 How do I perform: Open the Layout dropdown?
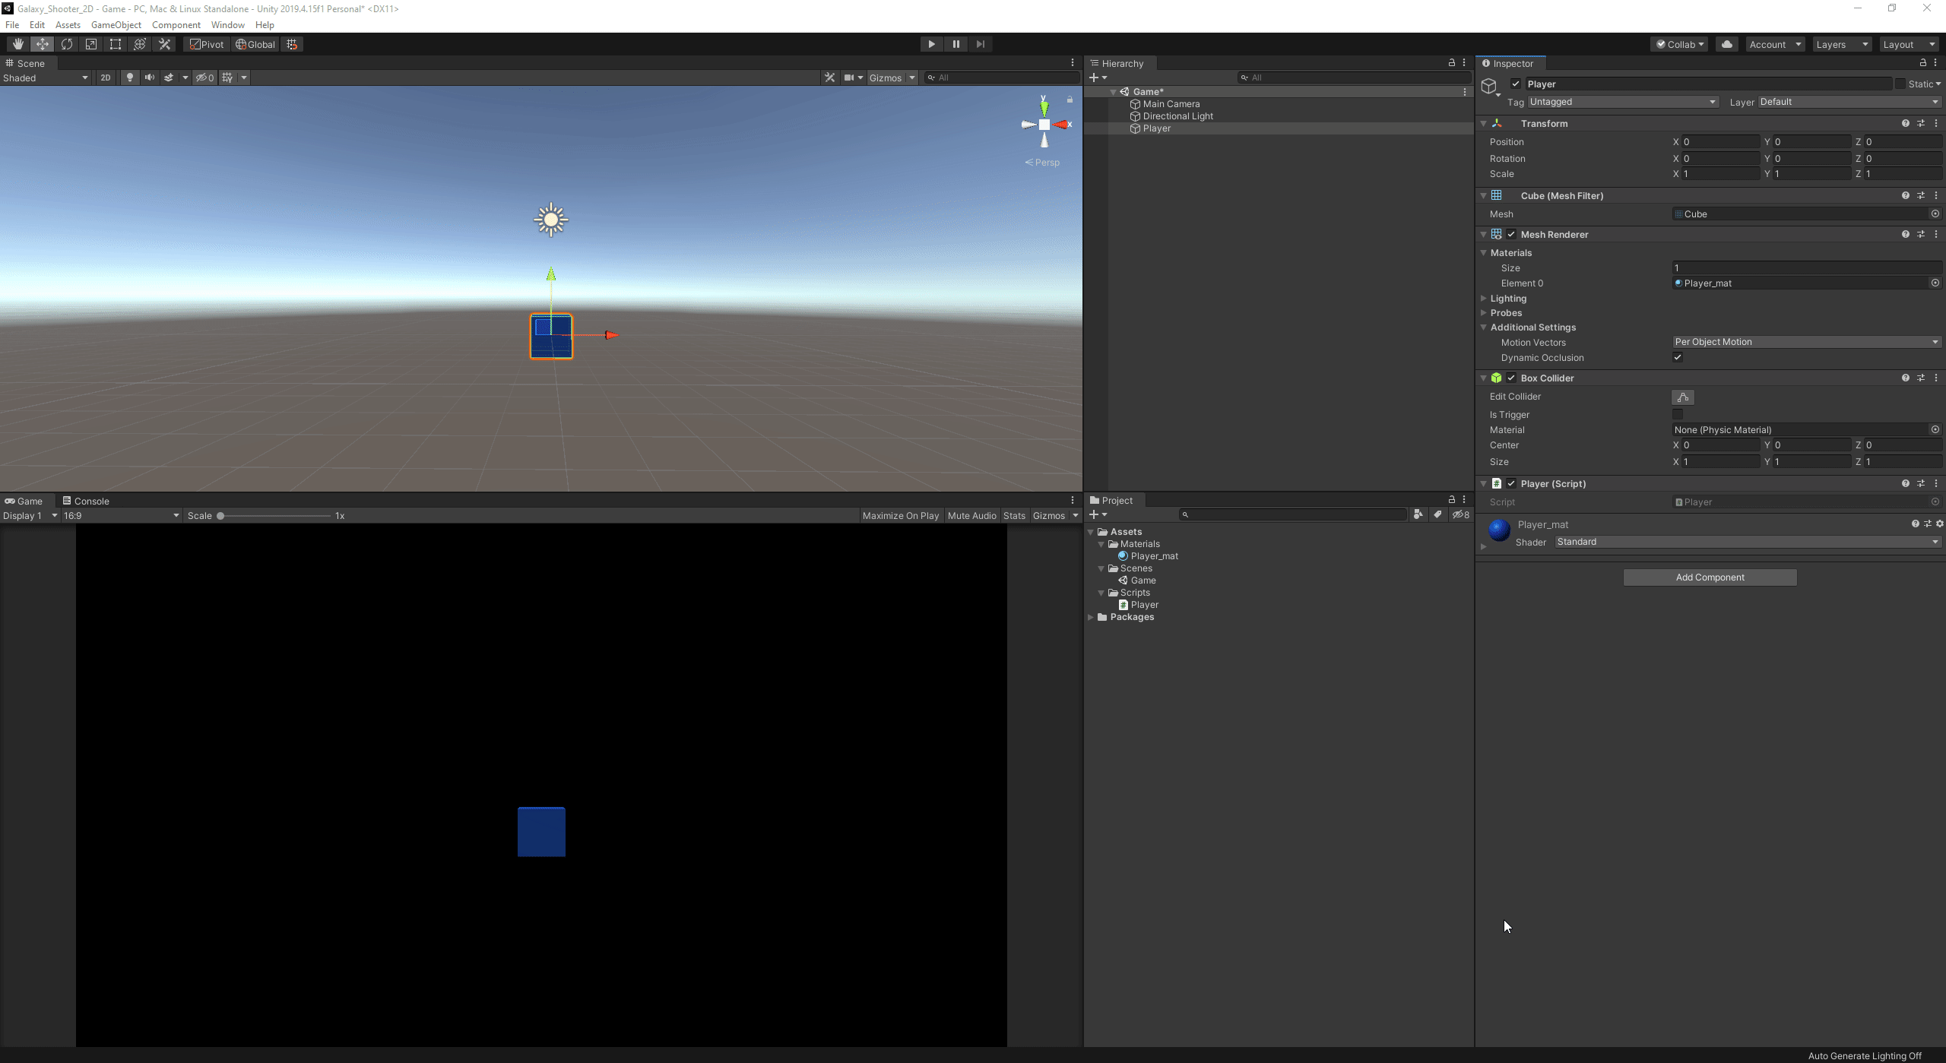[x=1908, y=45]
